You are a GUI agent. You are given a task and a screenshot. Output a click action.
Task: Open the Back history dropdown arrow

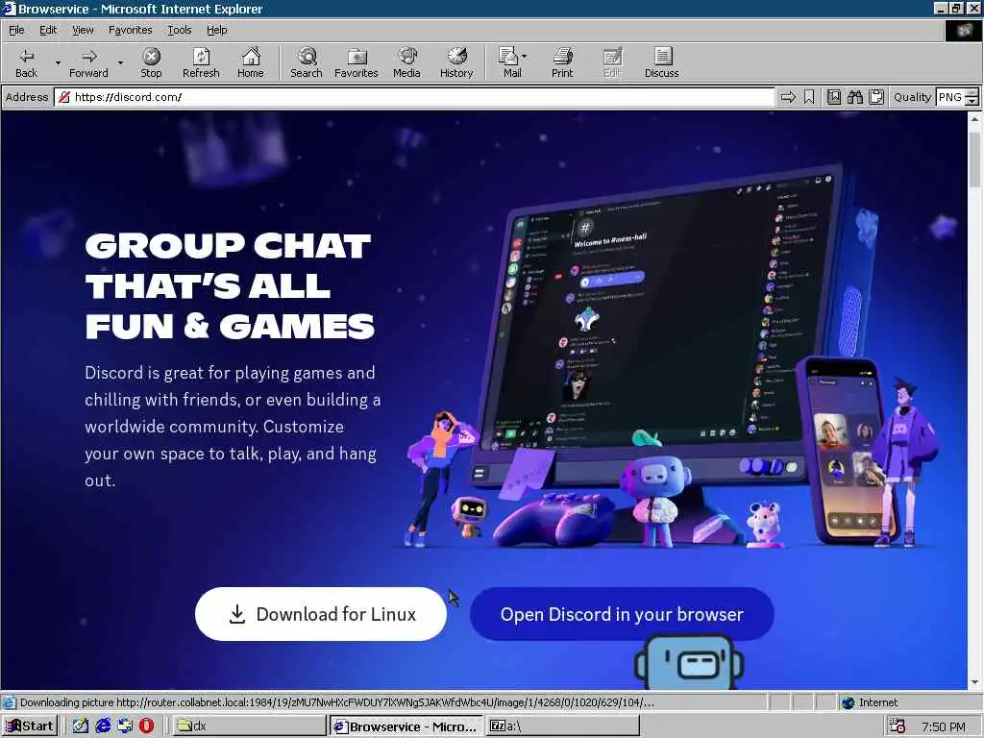pos(58,62)
